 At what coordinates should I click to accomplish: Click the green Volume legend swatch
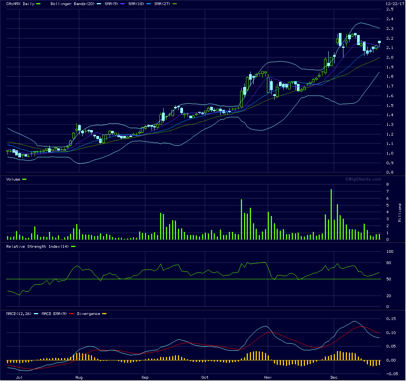[24, 179]
